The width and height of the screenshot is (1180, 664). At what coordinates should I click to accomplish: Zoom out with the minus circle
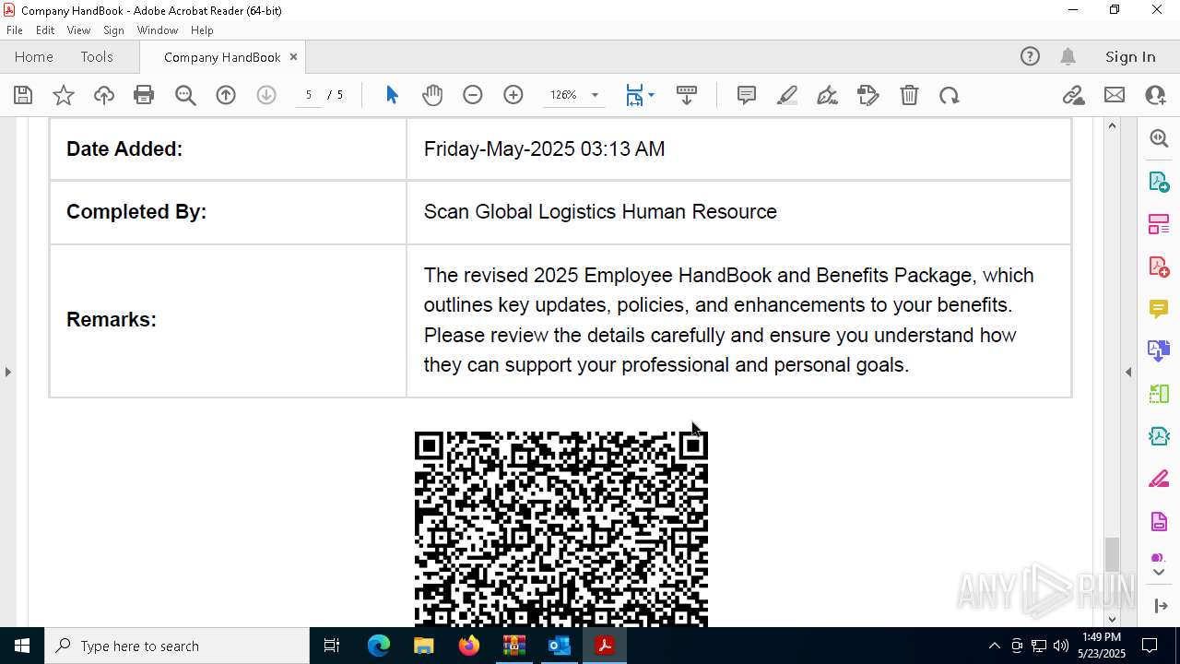(x=473, y=95)
